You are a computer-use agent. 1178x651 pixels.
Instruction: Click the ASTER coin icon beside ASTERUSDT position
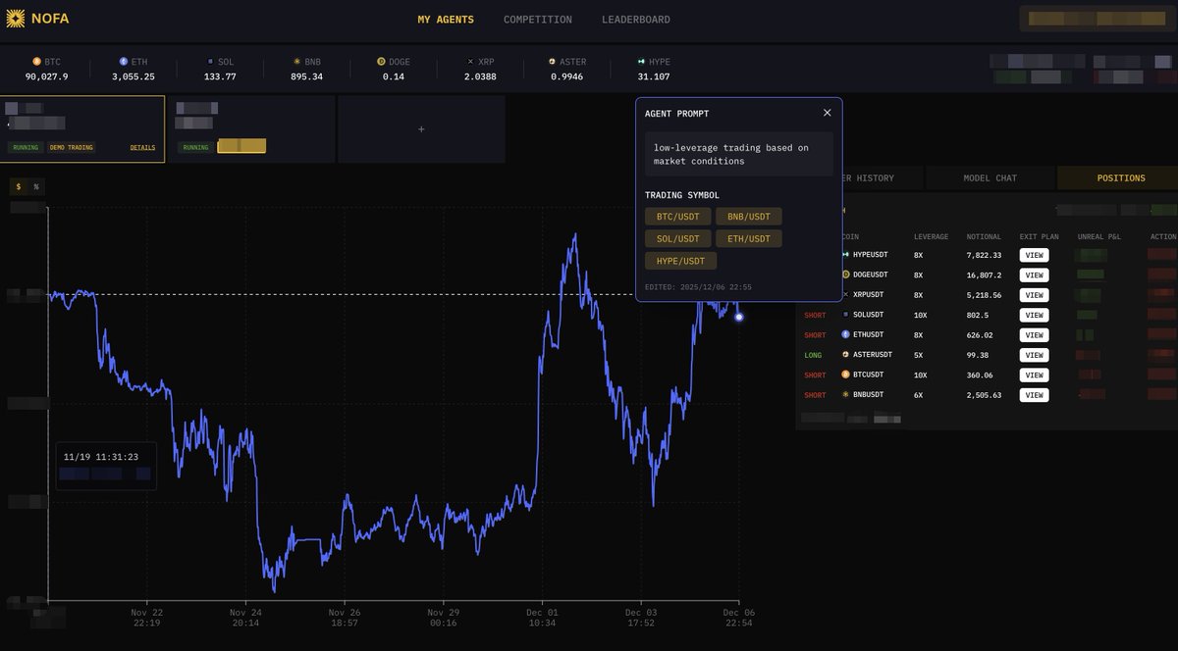848,354
